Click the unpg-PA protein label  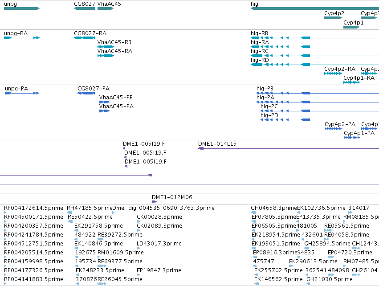[x=16, y=89]
